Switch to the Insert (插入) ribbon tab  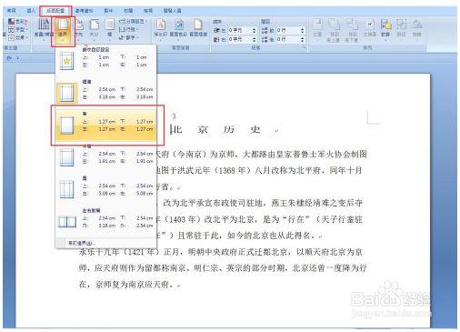click(31, 11)
